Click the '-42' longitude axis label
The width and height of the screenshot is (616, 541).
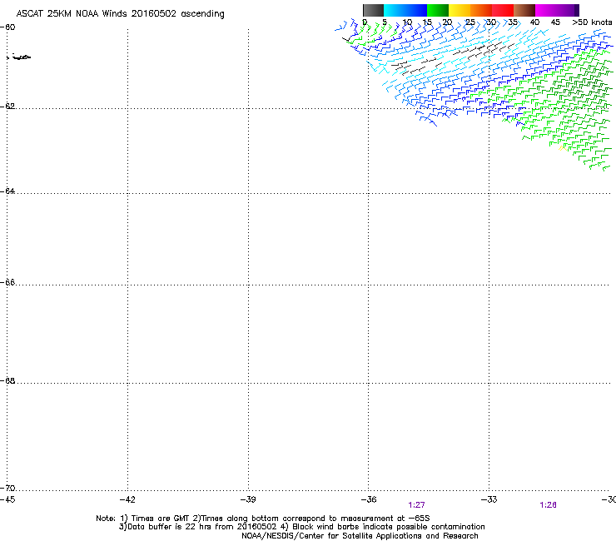[x=127, y=499]
